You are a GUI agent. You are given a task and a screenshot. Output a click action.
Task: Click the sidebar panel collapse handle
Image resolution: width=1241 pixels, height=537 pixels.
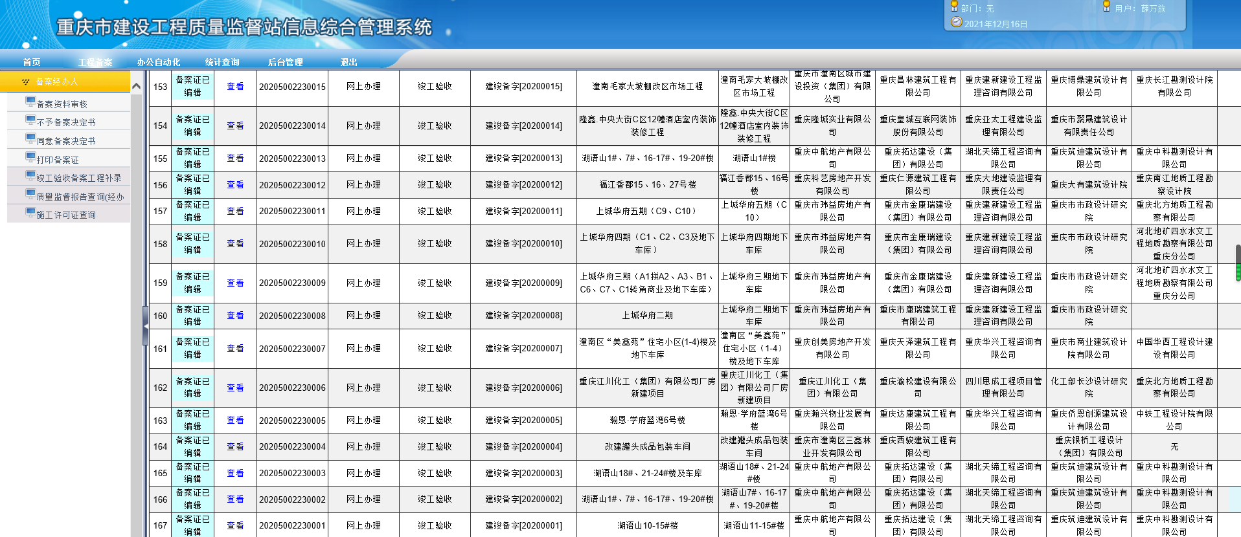tap(146, 325)
